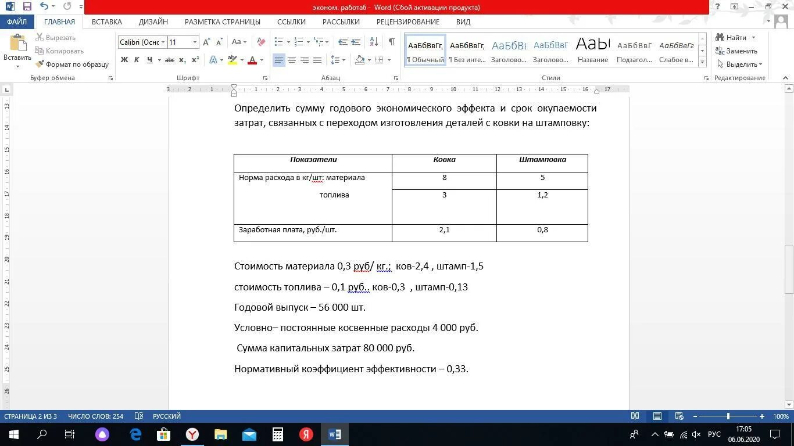Toggle underline Ч formatting

tap(149, 60)
